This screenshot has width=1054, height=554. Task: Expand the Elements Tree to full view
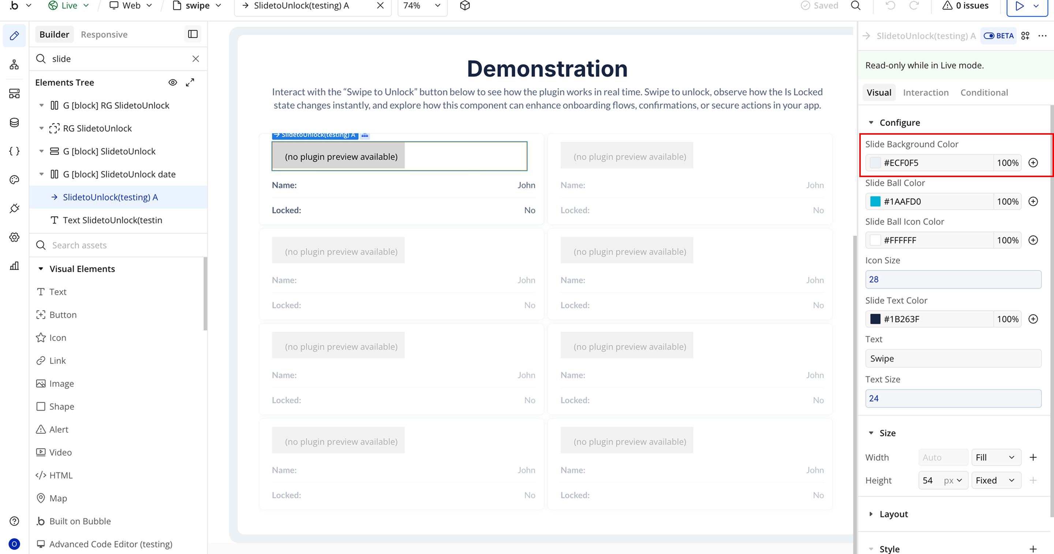(190, 82)
